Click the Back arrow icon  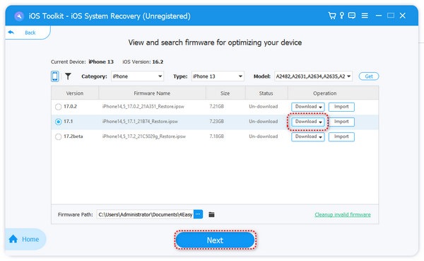click(x=11, y=33)
